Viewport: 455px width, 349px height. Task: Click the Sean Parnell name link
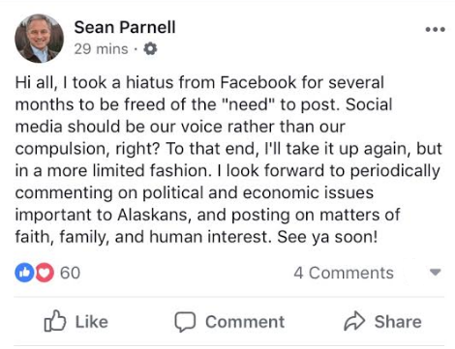(125, 27)
